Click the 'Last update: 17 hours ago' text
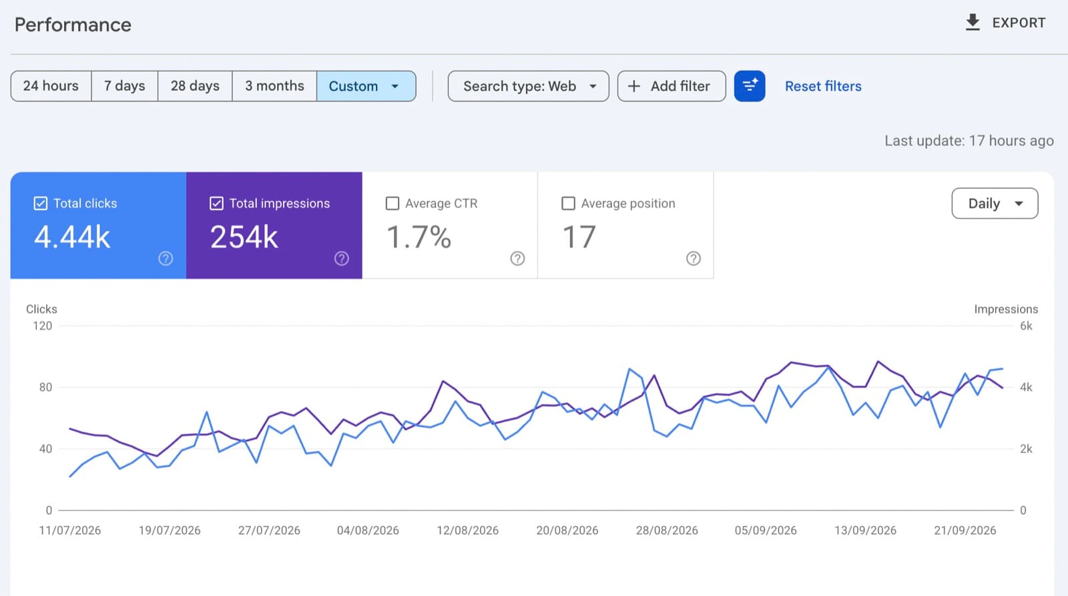The height and width of the screenshot is (596, 1068). pyautogui.click(x=969, y=141)
